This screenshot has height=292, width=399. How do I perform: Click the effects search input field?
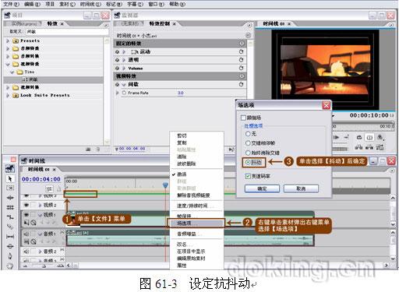tap(67, 32)
